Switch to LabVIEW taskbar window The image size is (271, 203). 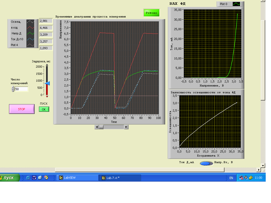point(78,178)
